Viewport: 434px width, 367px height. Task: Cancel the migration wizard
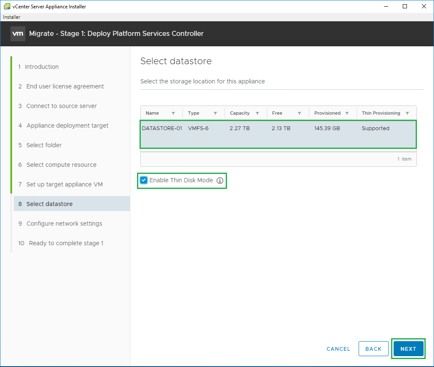(x=338, y=349)
